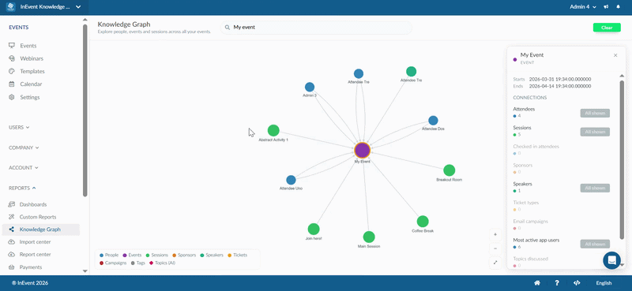The width and height of the screenshot is (632, 291).
Task: Click the InEvent logo icon
Action: tap(10, 7)
